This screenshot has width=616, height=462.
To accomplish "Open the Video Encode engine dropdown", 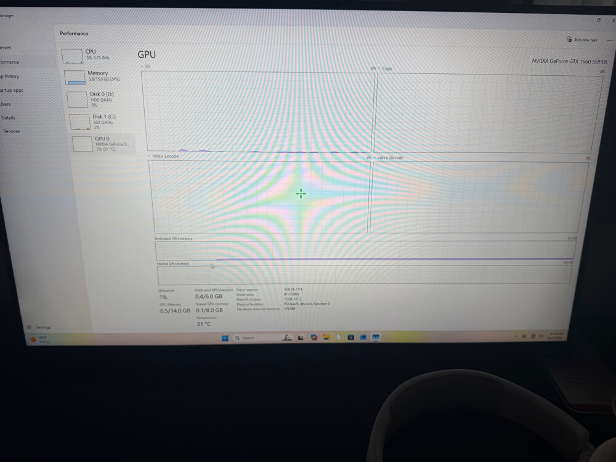I will pyautogui.click(x=163, y=156).
